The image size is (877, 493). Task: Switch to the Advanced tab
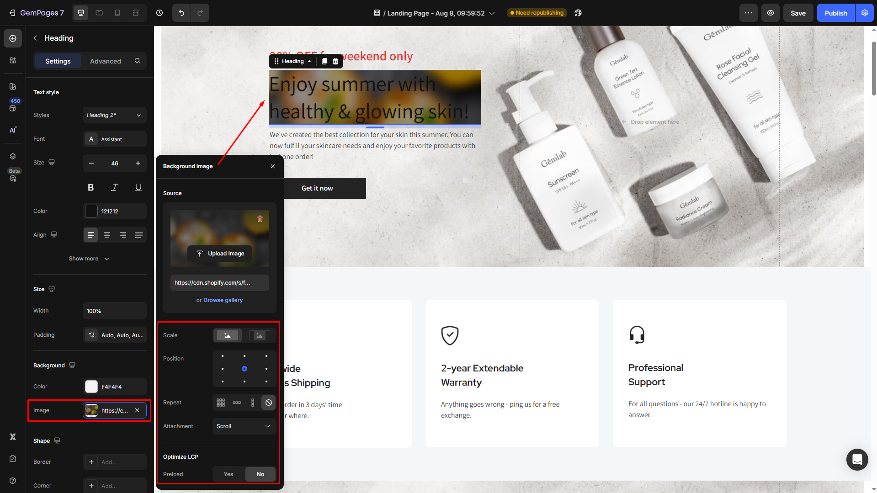tap(106, 61)
